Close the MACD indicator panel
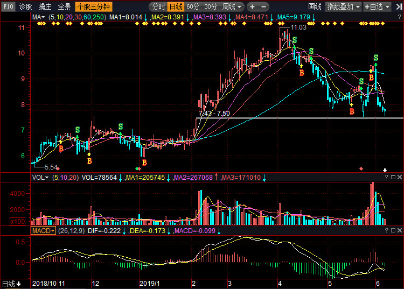 (x=400, y=230)
